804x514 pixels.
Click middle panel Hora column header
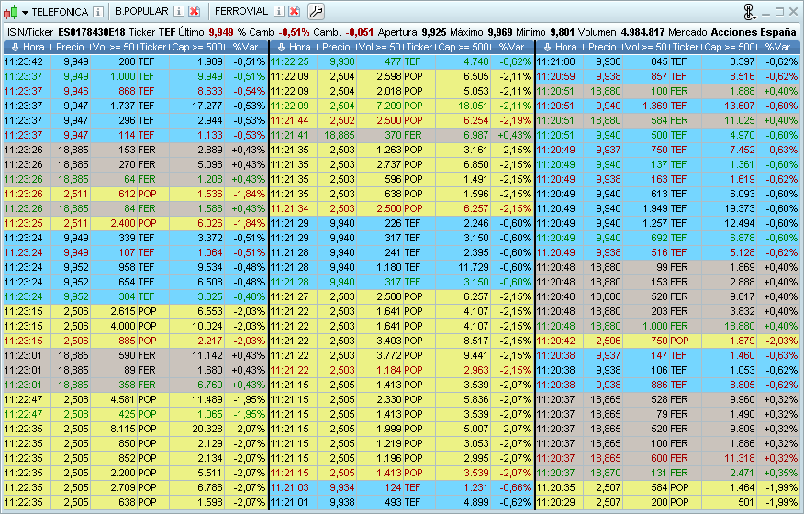(300, 47)
